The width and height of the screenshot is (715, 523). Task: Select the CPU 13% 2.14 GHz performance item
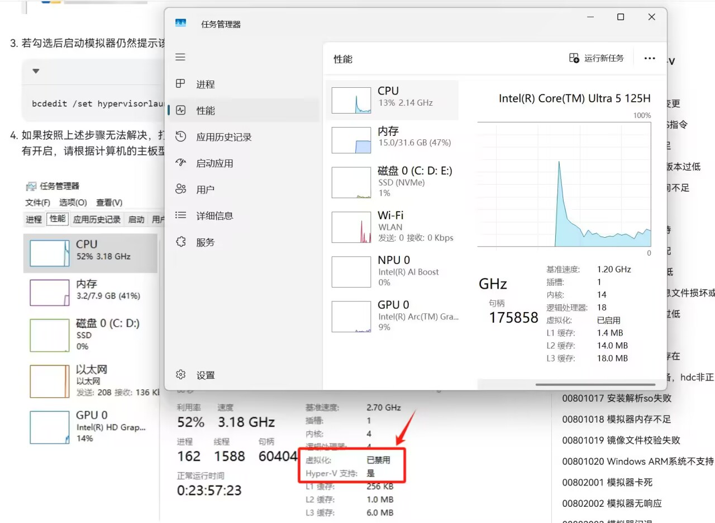[392, 100]
